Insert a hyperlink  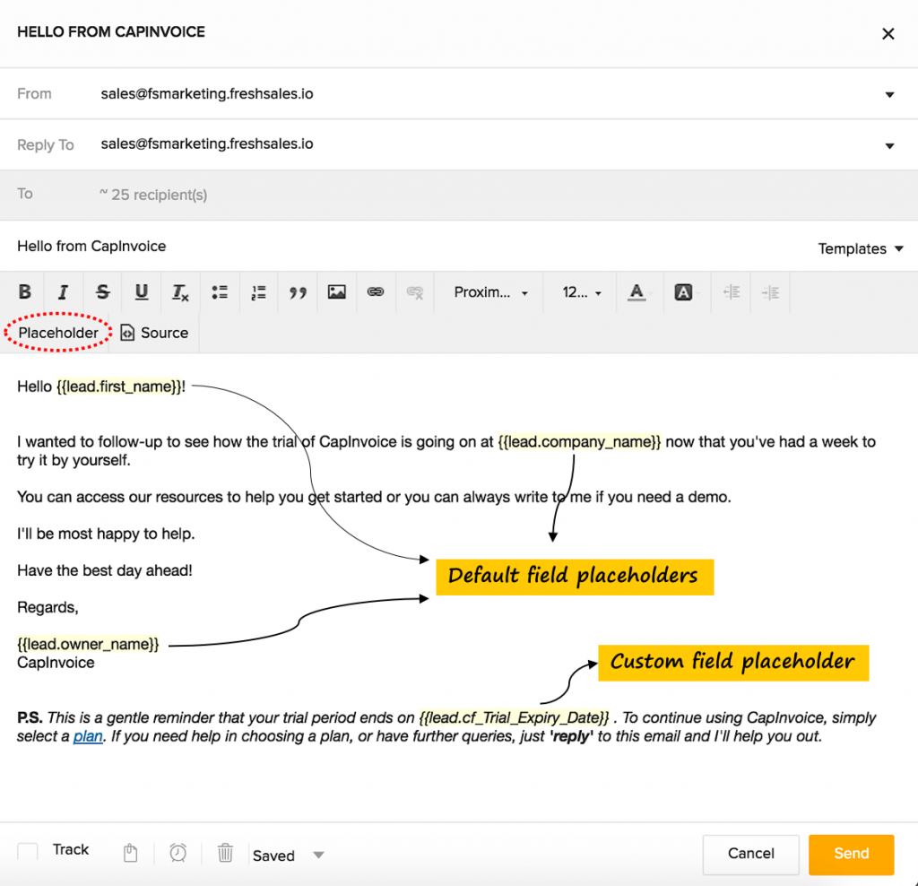click(x=376, y=291)
